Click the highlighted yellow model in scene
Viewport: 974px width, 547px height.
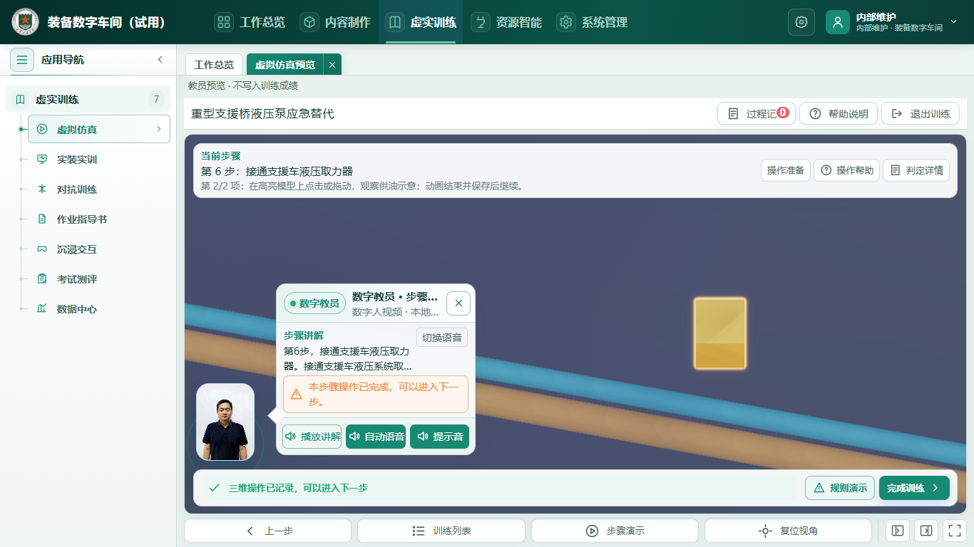[x=720, y=333]
